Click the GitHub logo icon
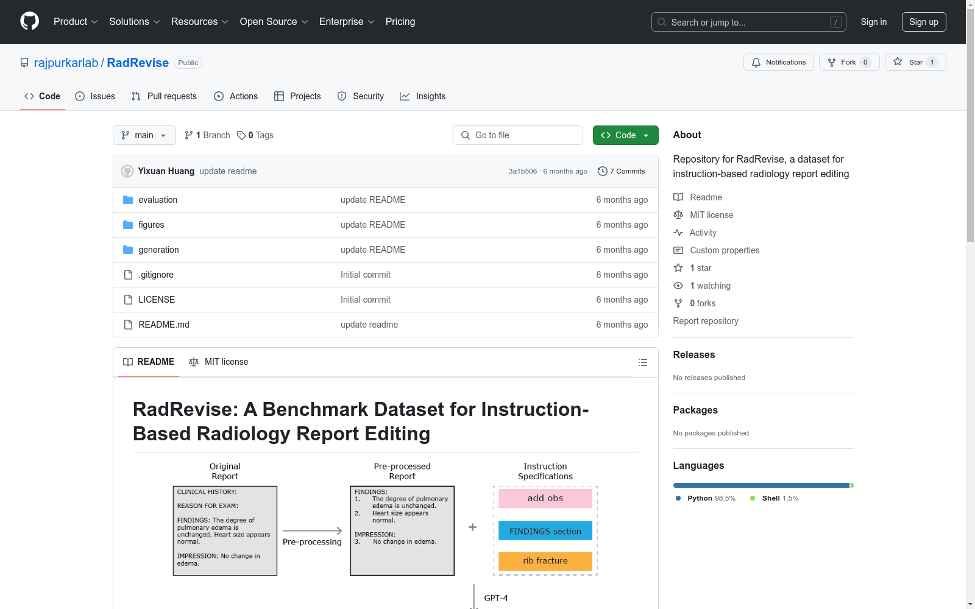975x609 pixels. (x=29, y=21)
